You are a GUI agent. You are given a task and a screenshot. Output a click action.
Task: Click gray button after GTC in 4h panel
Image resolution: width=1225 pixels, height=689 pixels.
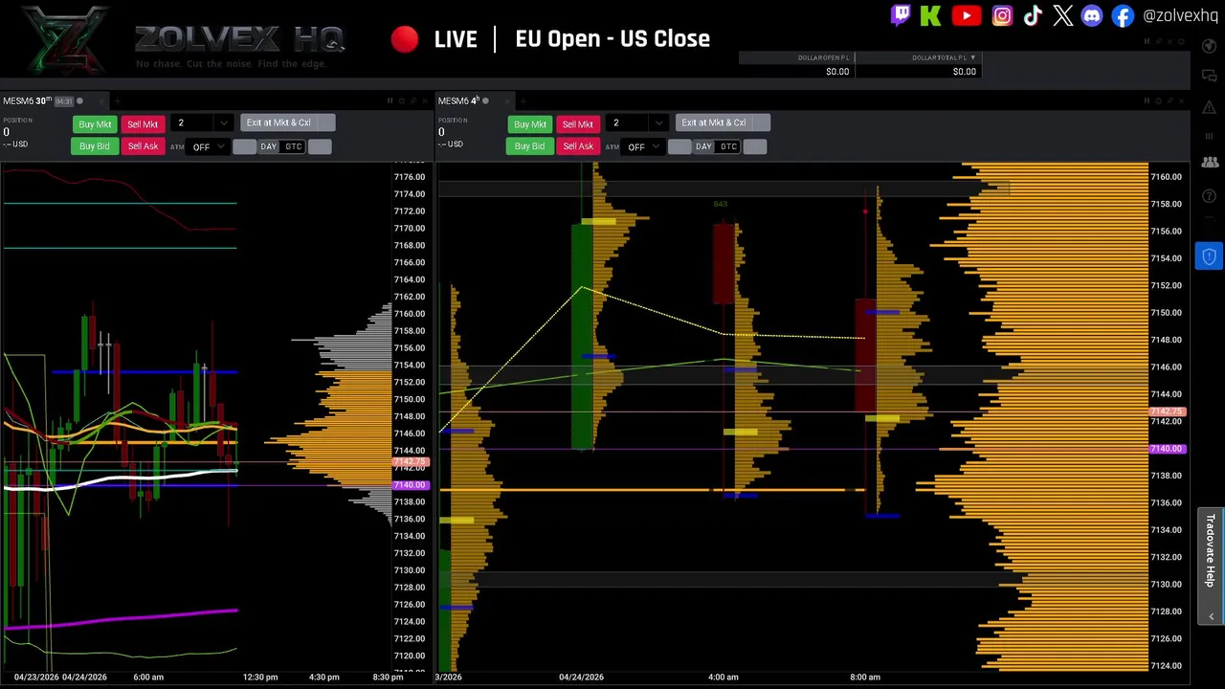click(x=755, y=146)
